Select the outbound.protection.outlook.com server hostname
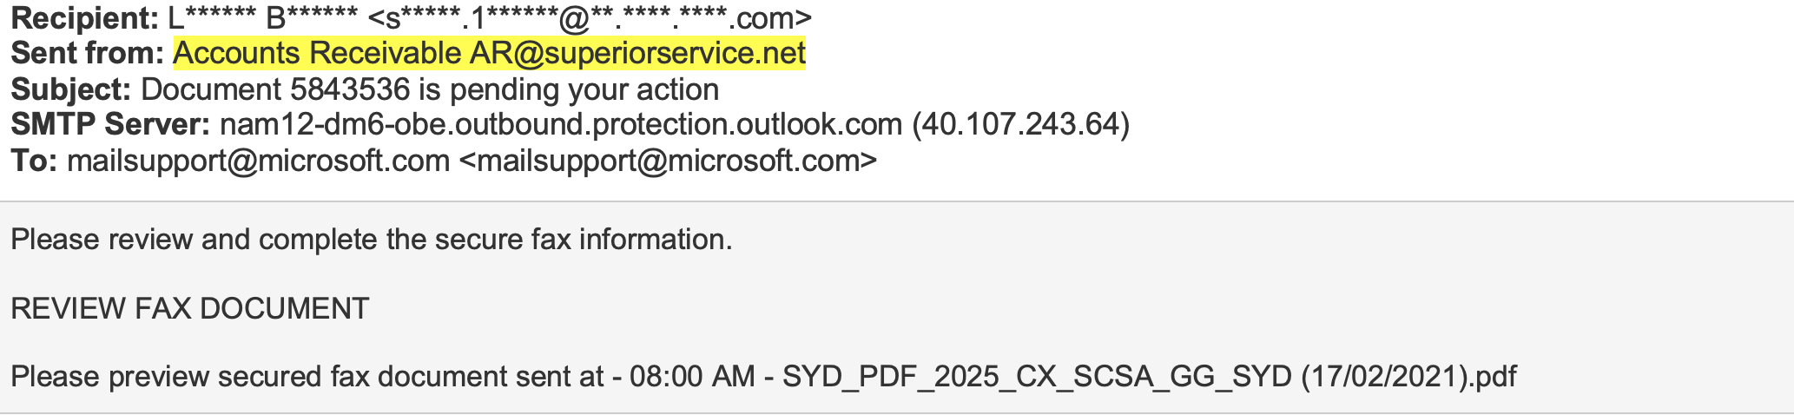This screenshot has height=415, width=1794. (561, 125)
